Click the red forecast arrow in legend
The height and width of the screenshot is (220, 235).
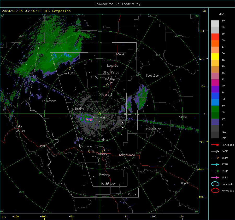click(215, 145)
